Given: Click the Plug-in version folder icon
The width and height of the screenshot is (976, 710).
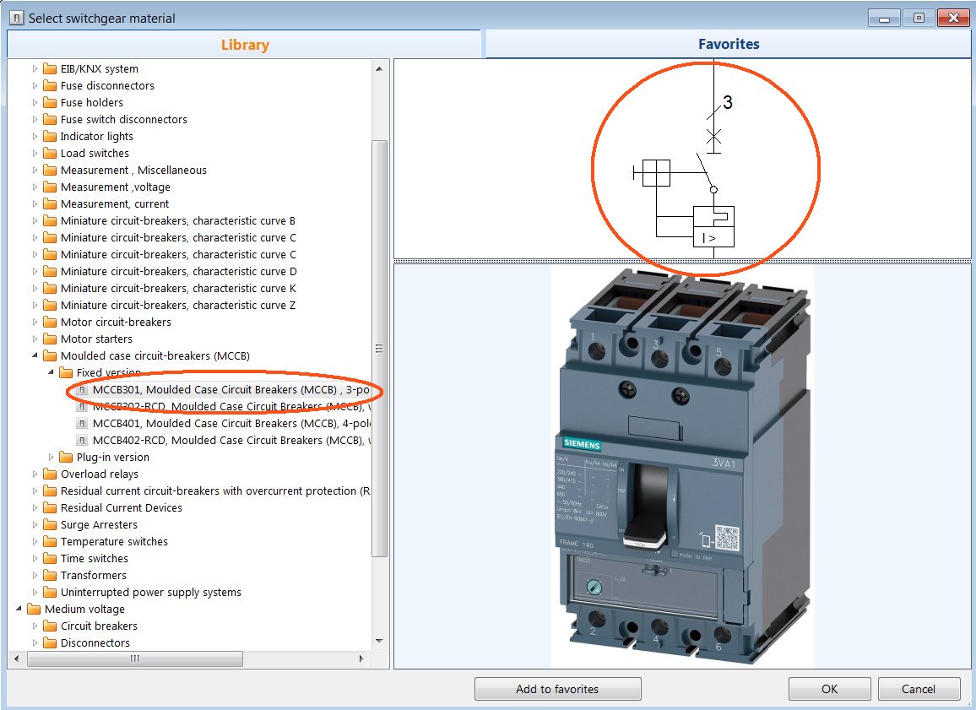Looking at the screenshot, I should point(66,458).
